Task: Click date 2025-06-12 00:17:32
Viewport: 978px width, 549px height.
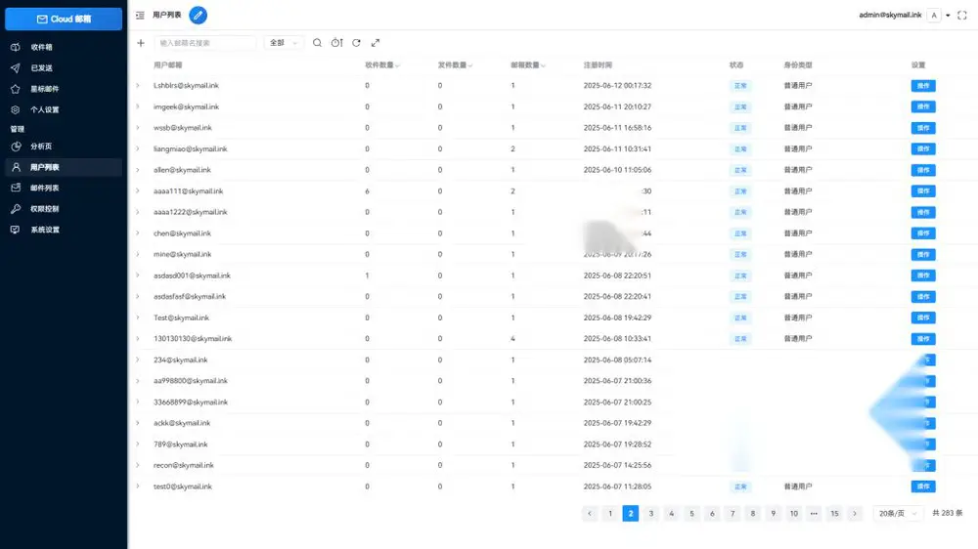Action: (x=617, y=85)
